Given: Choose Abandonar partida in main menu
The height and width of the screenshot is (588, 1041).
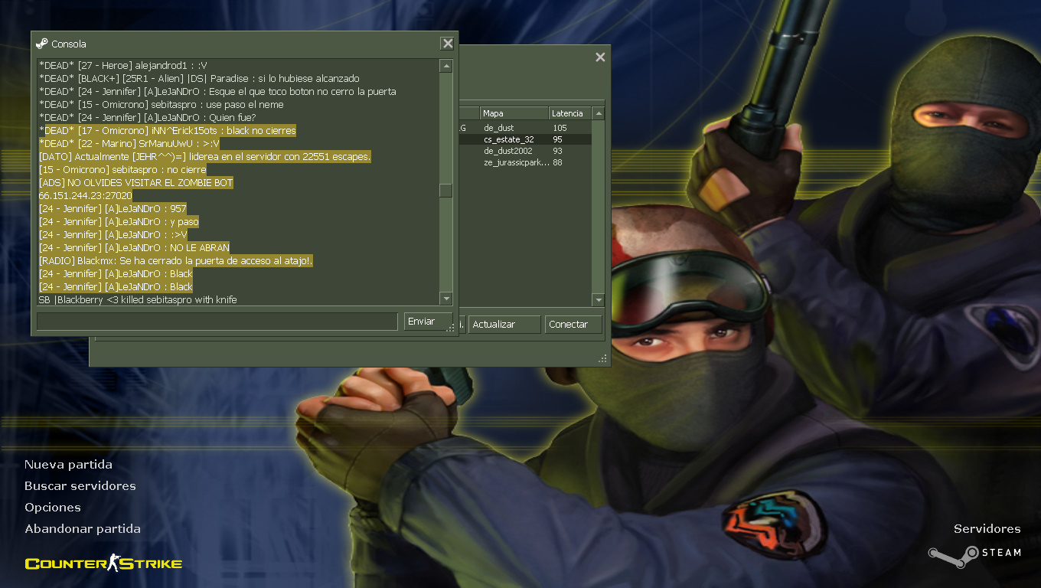Looking at the screenshot, I should pos(83,529).
